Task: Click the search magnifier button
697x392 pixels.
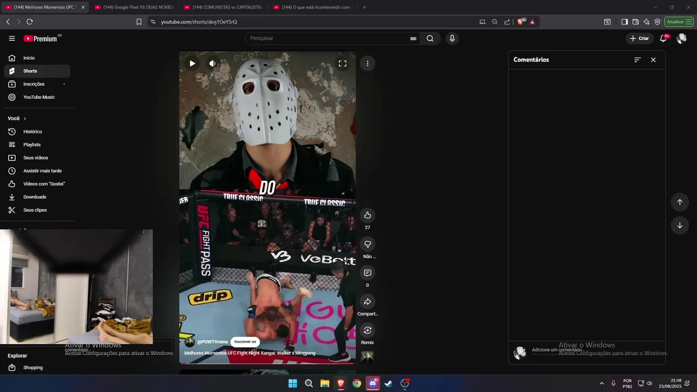Action: coord(430,38)
